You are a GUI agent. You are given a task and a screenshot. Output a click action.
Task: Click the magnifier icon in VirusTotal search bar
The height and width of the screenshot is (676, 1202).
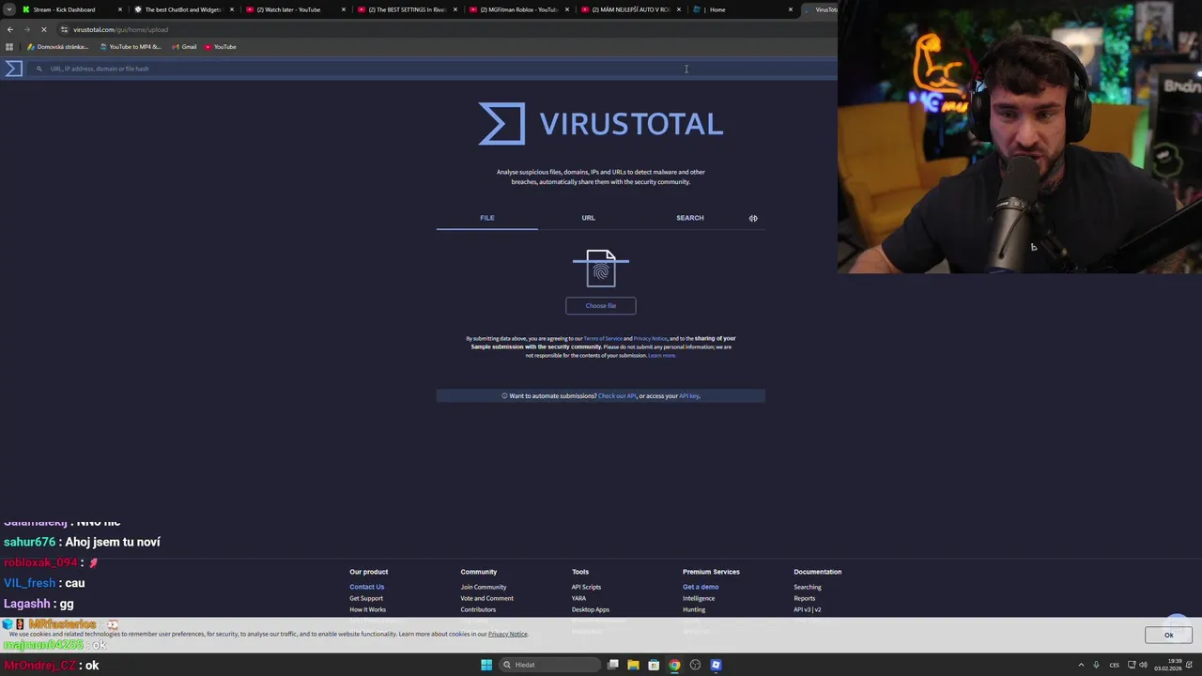point(39,69)
